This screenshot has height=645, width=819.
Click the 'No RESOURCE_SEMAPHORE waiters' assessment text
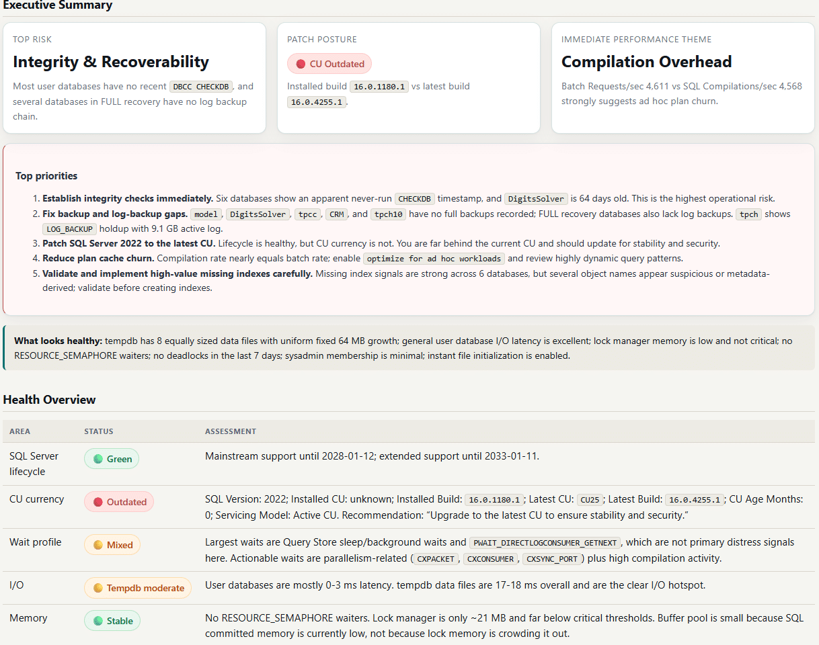(504, 626)
